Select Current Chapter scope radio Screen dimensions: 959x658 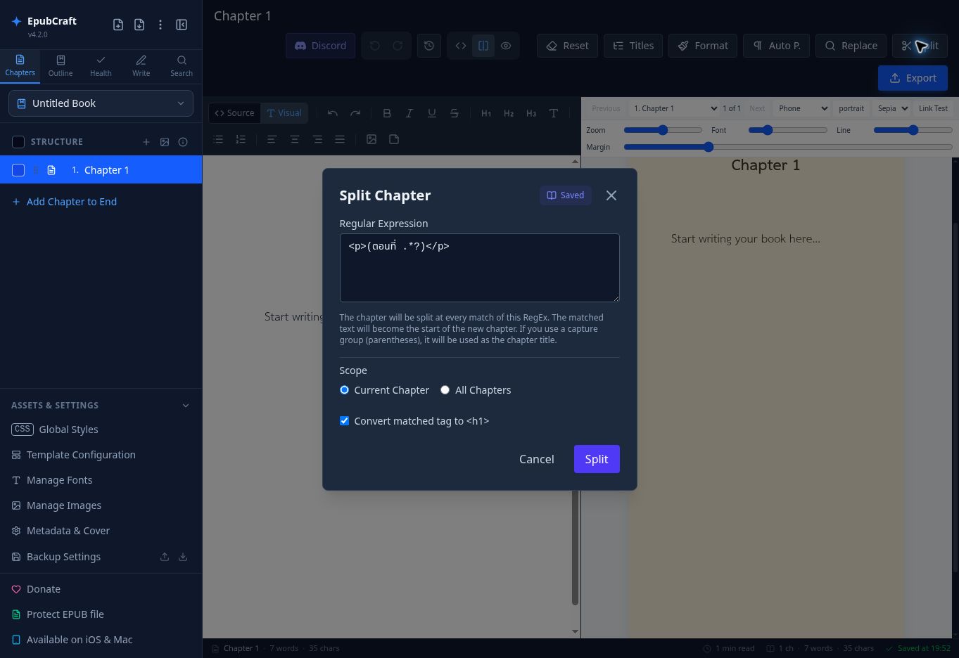pyautogui.click(x=344, y=390)
